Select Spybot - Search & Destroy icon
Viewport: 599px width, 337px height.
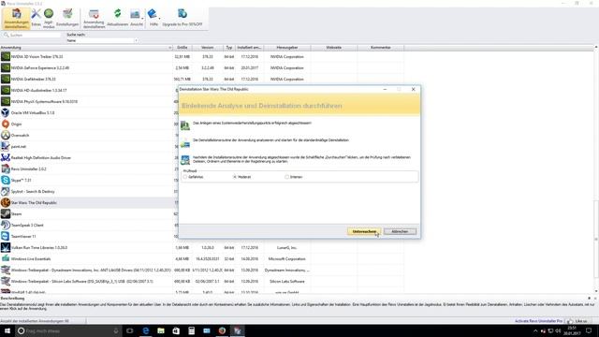pos(6,191)
